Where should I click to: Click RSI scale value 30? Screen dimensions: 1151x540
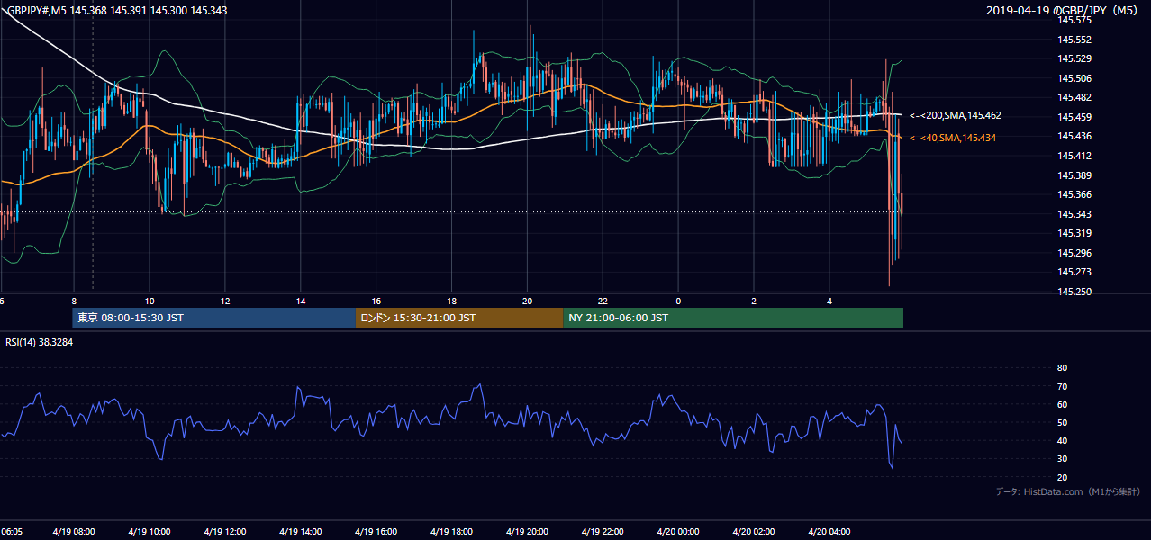pyautogui.click(x=1062, y=459)
